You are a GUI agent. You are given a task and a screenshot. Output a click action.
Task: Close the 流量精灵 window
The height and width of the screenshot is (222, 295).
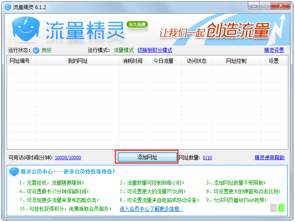280,6
